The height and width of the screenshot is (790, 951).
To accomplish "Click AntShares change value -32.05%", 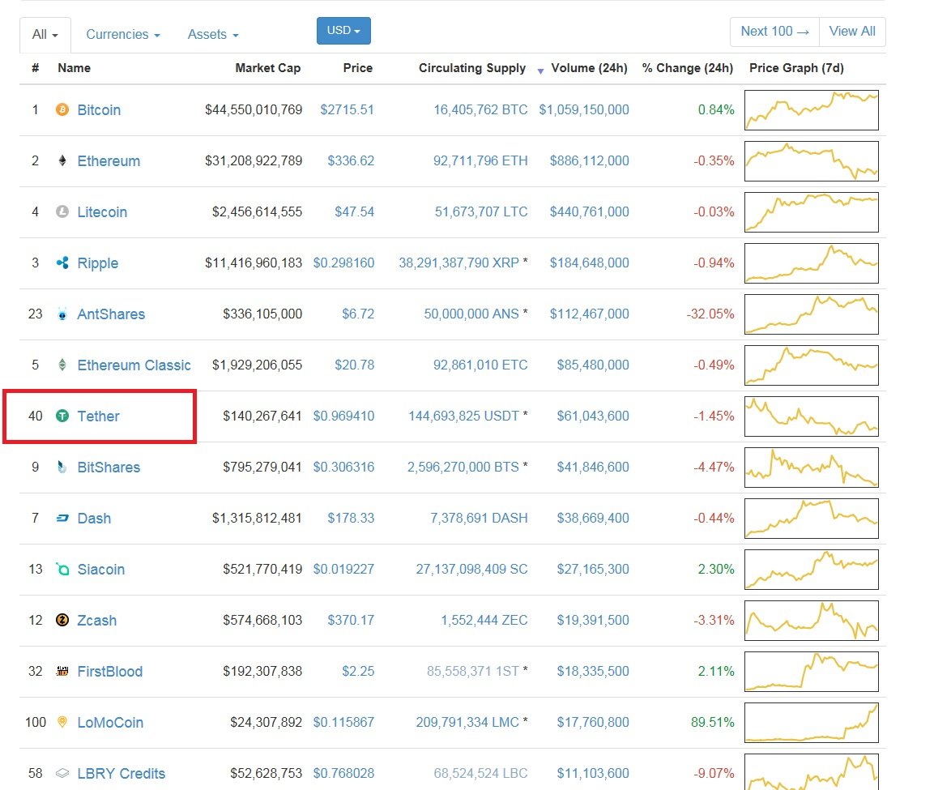I will click(x=710, y=314).
